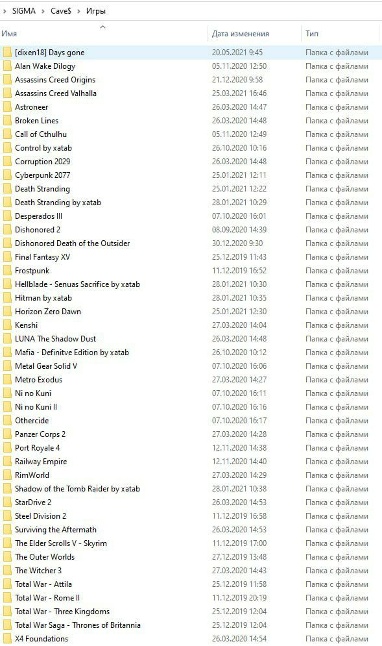
Task: Select the Death Stranding by xatab row
Action: coord(191,203)
